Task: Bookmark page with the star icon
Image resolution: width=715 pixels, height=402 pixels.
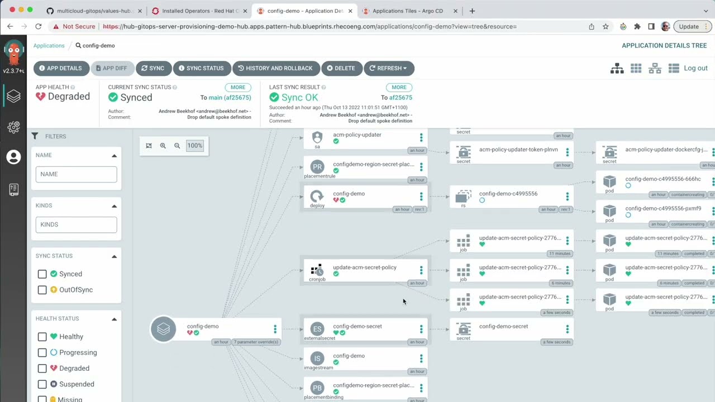Action: point(606,26)
